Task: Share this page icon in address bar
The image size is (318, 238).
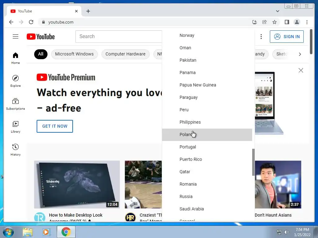Action: point(265,22)
